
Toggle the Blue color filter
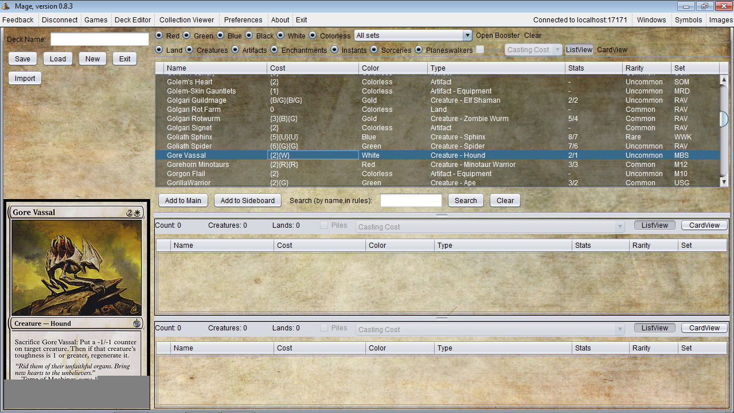(x=220, y=36)
